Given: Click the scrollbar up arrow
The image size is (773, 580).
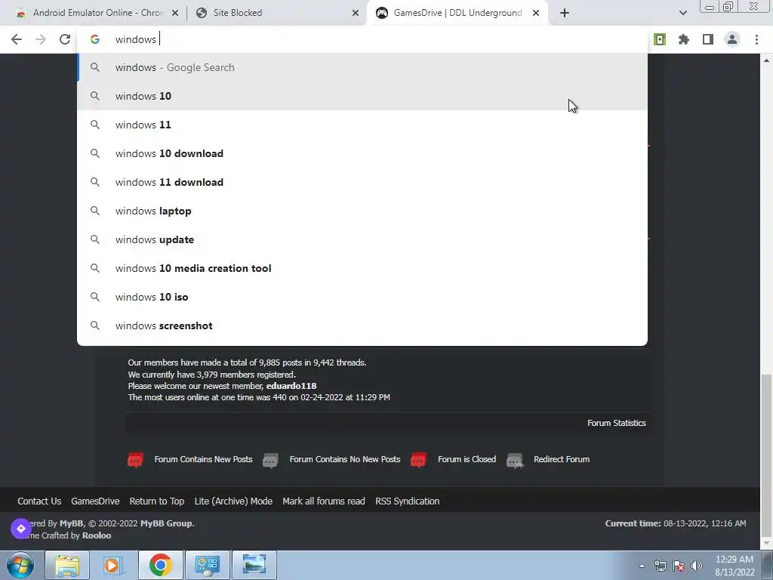Looking at the screenshot, I should [766, 60].
